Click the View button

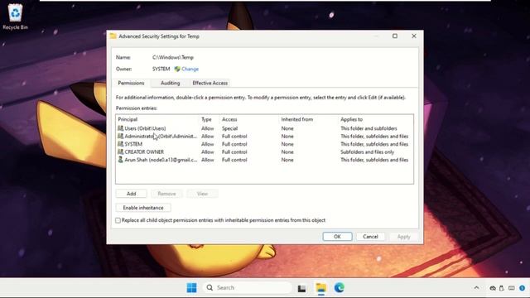[202, 194]
